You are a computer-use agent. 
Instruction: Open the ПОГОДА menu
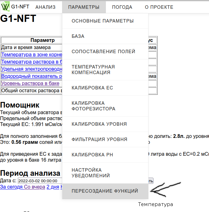pyautogui.click(x=122, y=7)
